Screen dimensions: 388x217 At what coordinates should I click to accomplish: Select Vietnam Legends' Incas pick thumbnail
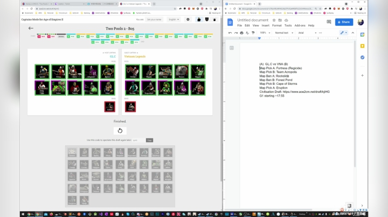(165, 88)
